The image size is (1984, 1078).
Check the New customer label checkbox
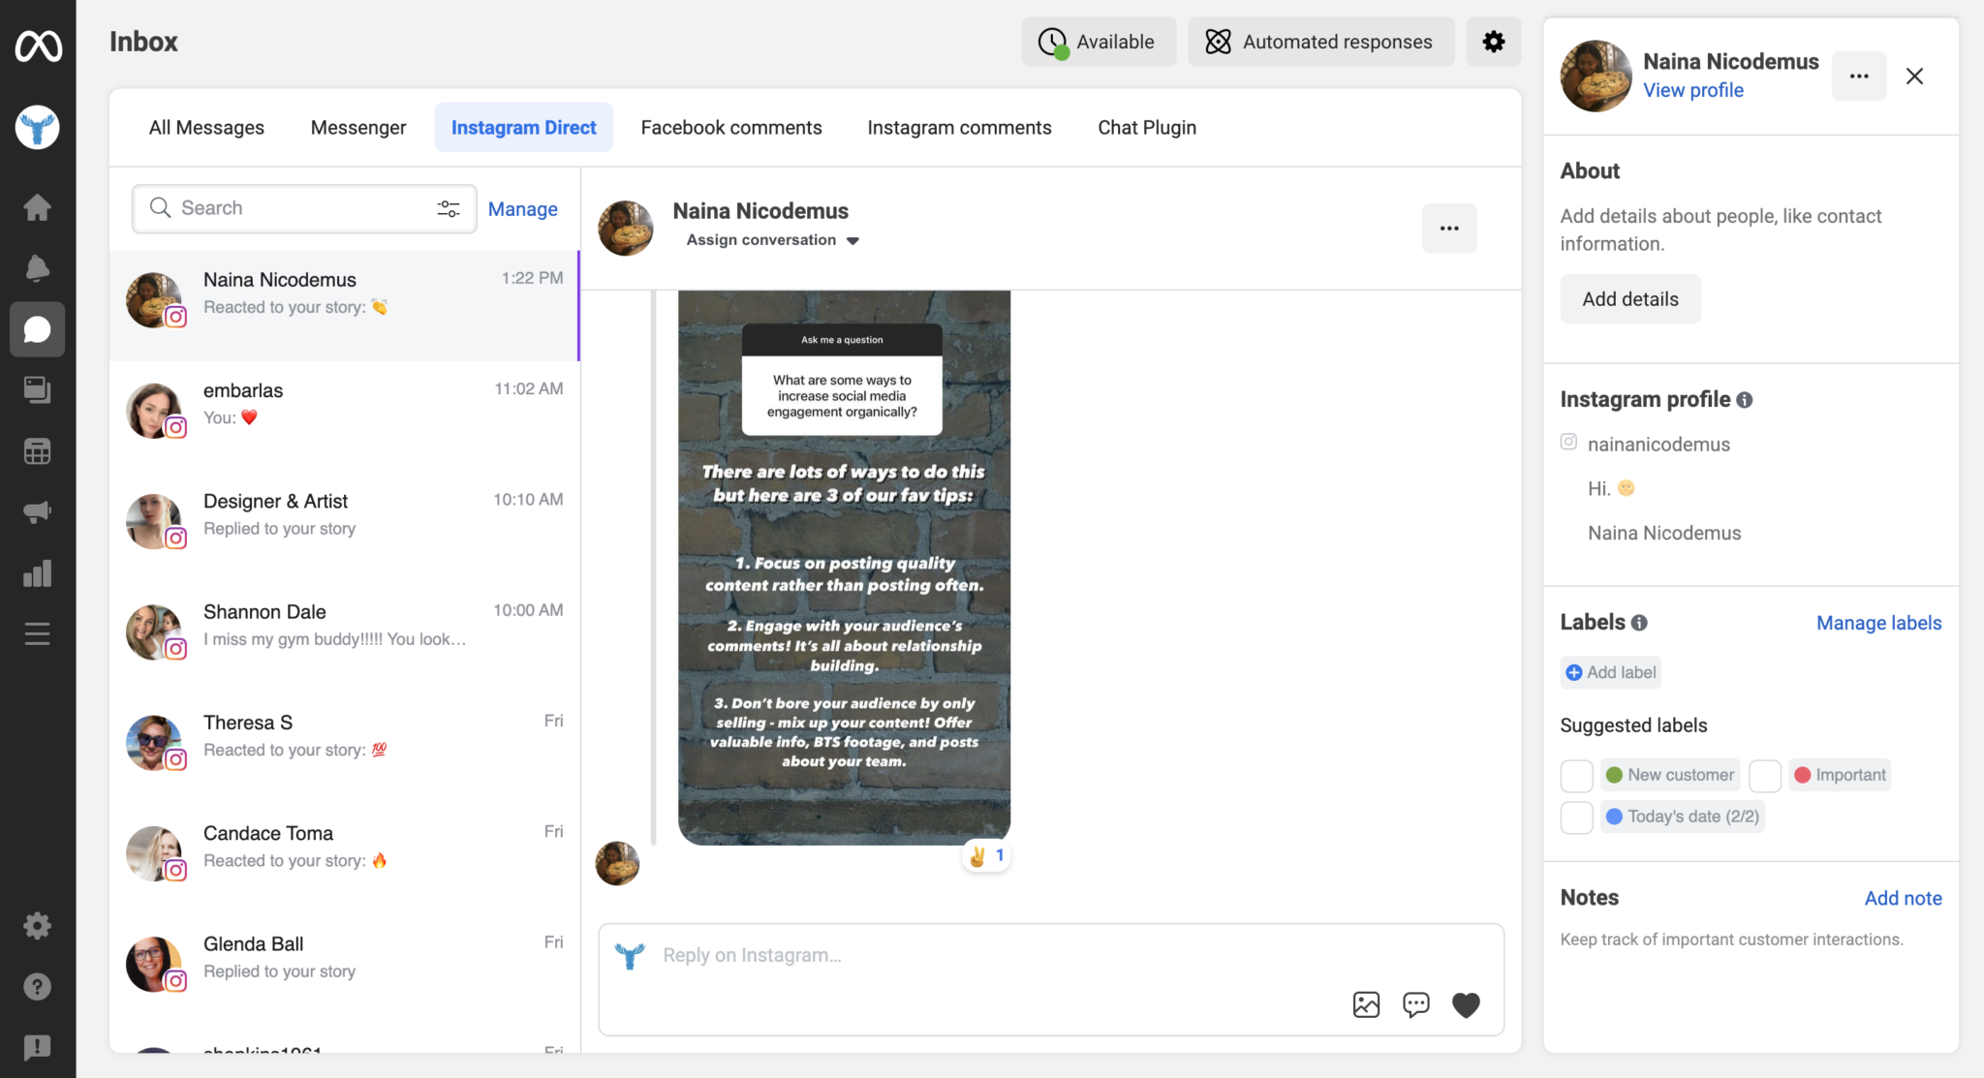[1576, 776]
